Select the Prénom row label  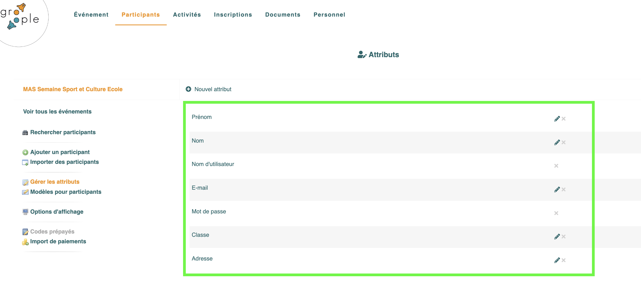click(x=202, y=117)
